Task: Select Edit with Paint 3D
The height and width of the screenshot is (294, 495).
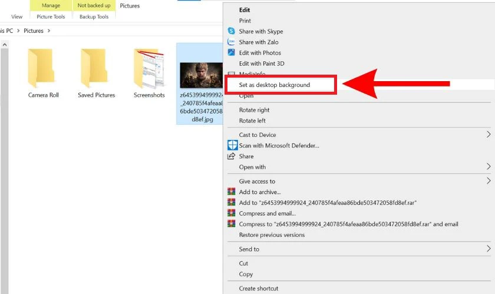Action: [x=262, y=64]
